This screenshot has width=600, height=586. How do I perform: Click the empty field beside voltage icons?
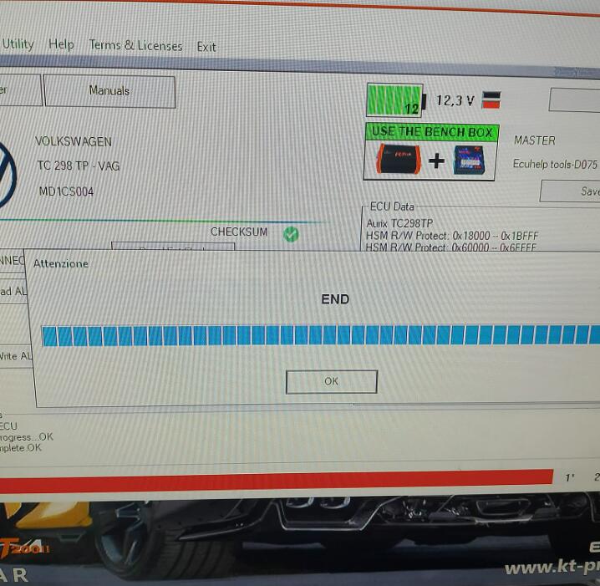click(x=574, y=99)
